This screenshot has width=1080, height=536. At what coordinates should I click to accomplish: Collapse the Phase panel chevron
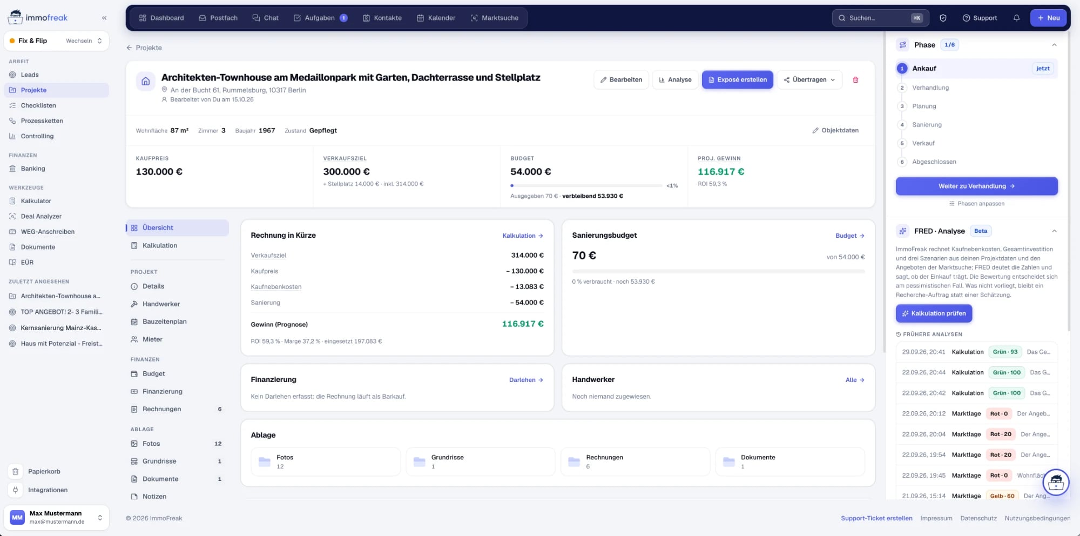tap(1054, 45)
